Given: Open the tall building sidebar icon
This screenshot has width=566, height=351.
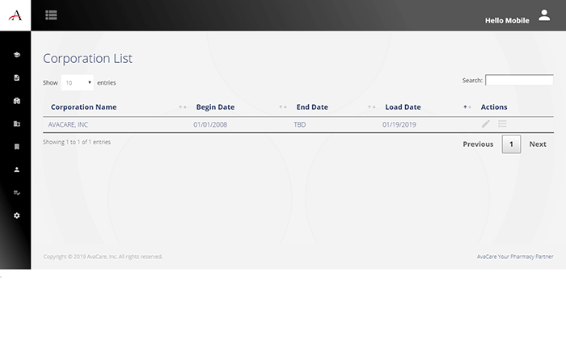Looking at the screenshot, I should coord(17,147).
